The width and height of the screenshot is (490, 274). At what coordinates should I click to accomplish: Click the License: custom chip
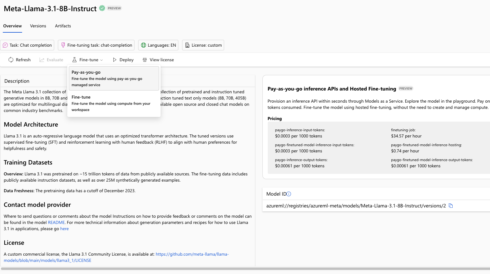pos(203,45)
